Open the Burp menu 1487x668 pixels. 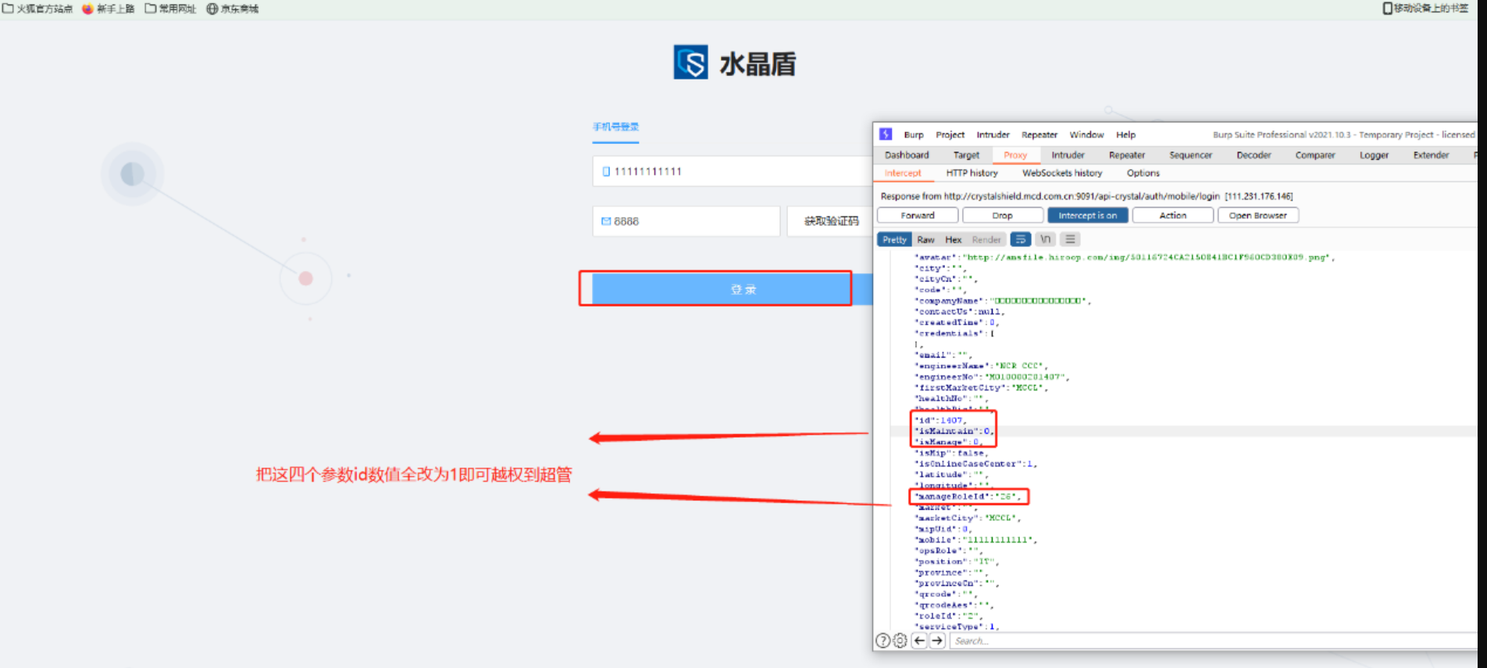click(913, 135)
